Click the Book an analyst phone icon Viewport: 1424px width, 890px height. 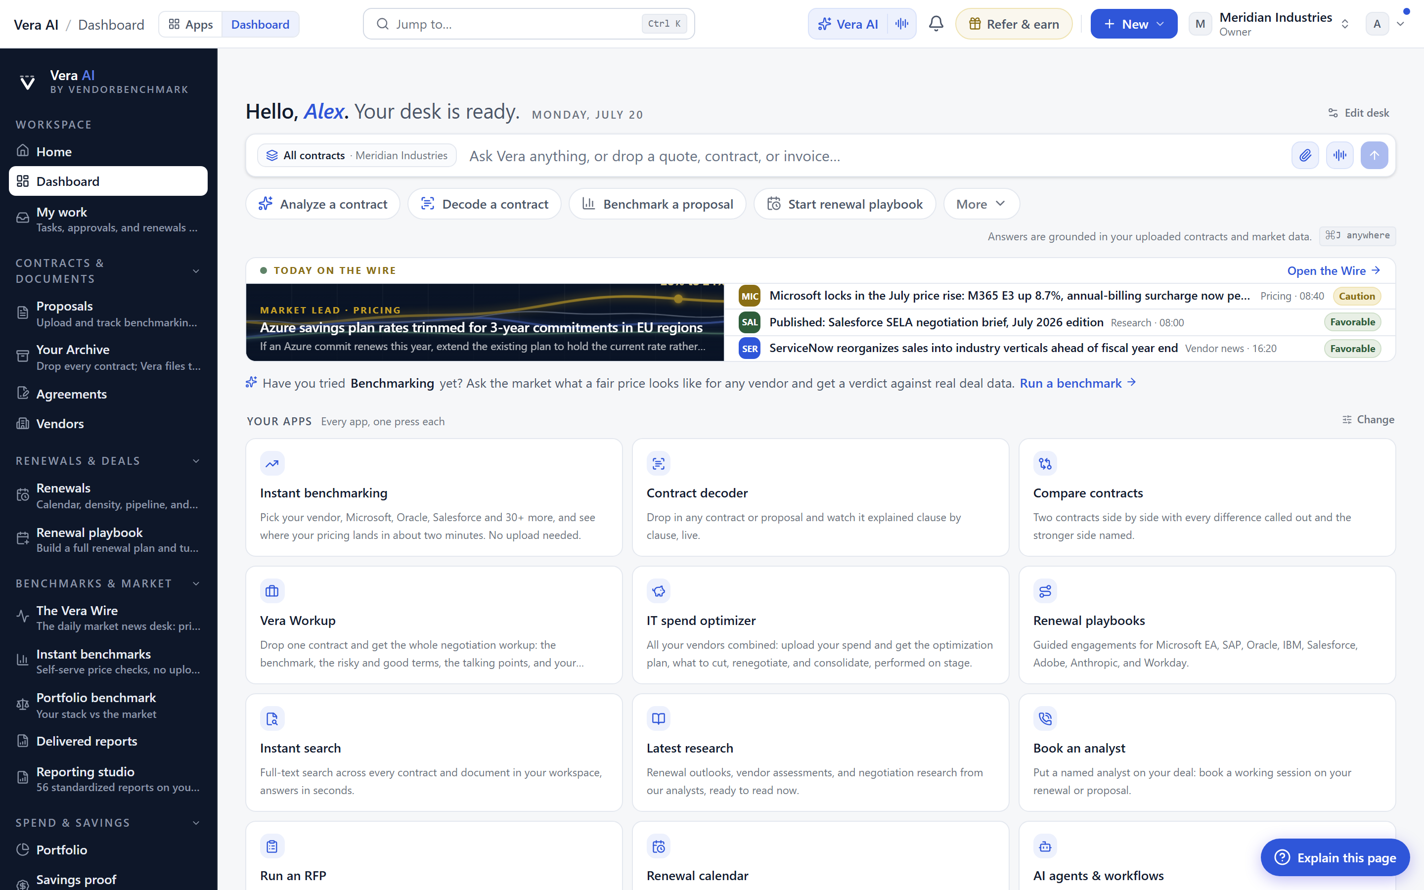click(1045, 719)
